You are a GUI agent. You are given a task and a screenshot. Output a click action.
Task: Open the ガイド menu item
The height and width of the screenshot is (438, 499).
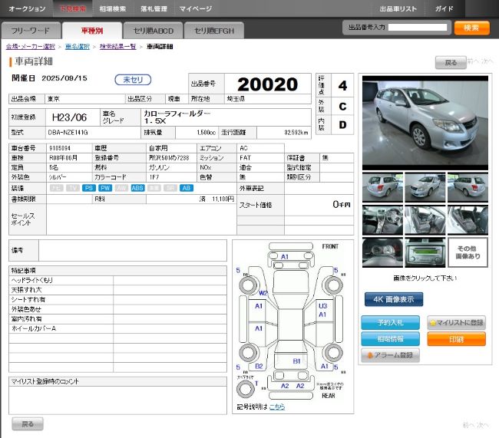pos(444,9)
